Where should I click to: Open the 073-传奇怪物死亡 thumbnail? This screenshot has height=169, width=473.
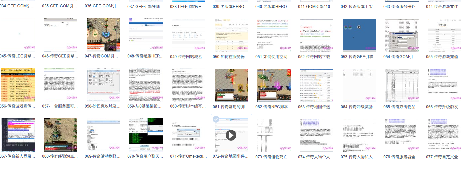[274, 135]
